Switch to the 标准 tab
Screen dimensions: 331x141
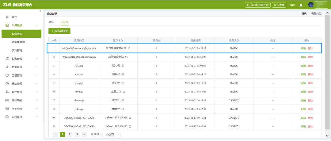click(x=51, y=22)
